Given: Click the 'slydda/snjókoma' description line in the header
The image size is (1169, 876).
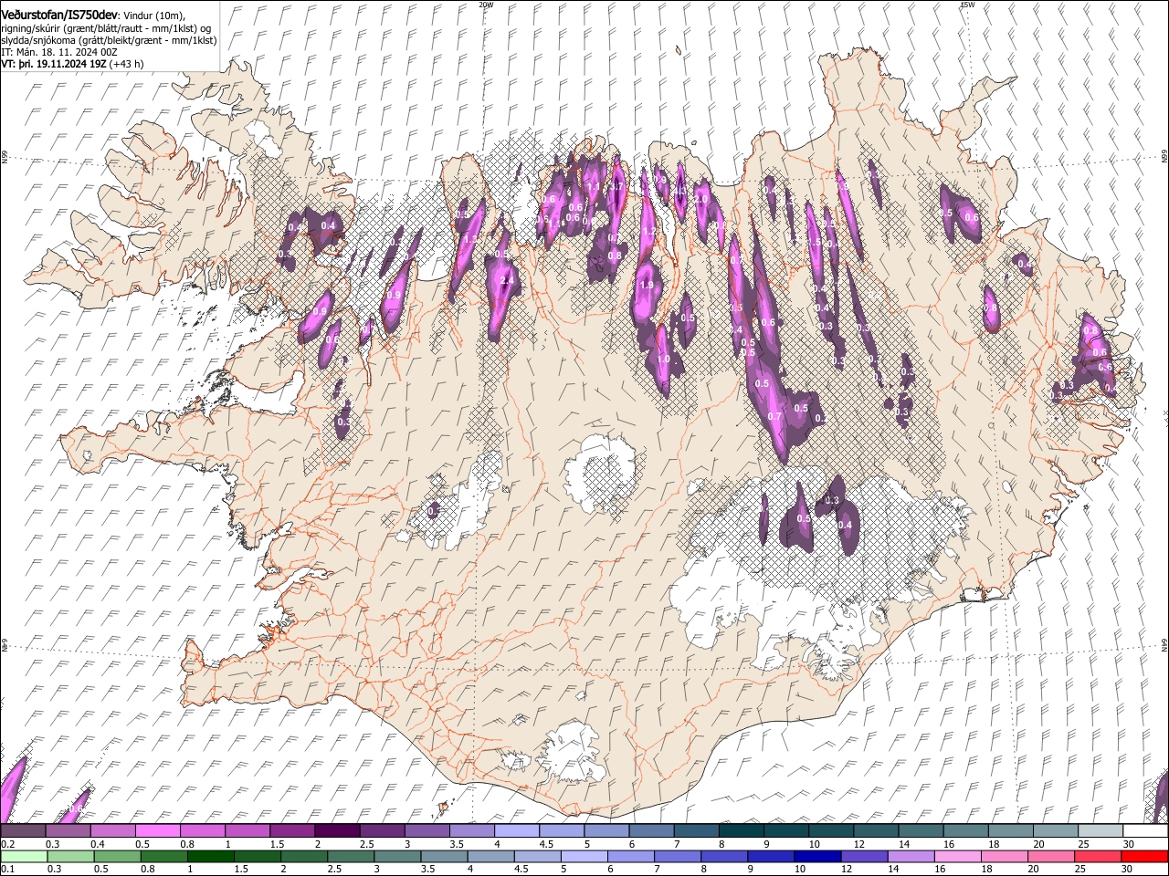Looking at the screenshot, I should click(109, 39).
